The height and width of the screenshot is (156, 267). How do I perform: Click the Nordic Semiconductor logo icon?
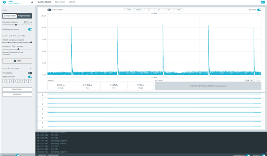click(x=263, y=2)
